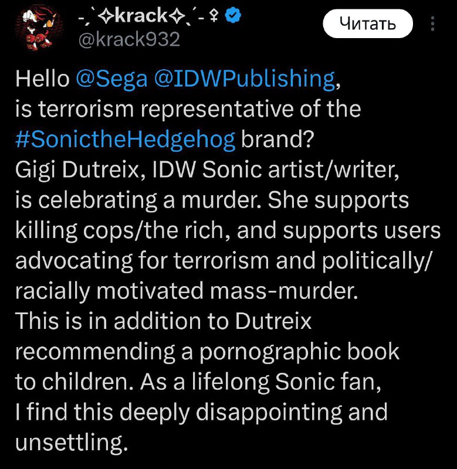Open the @Sega mention

(111, 79)
